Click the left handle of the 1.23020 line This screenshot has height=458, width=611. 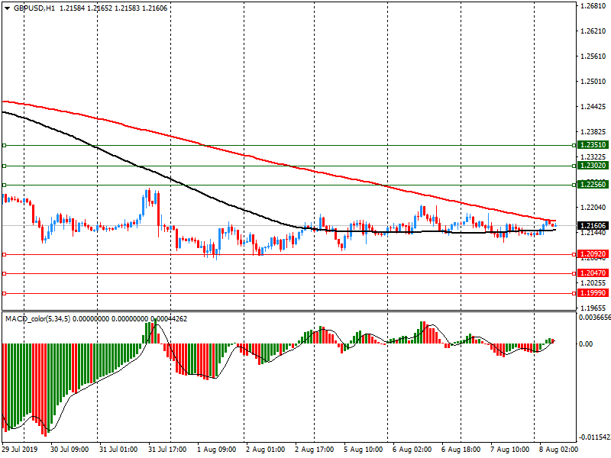[x=5, y=166]
